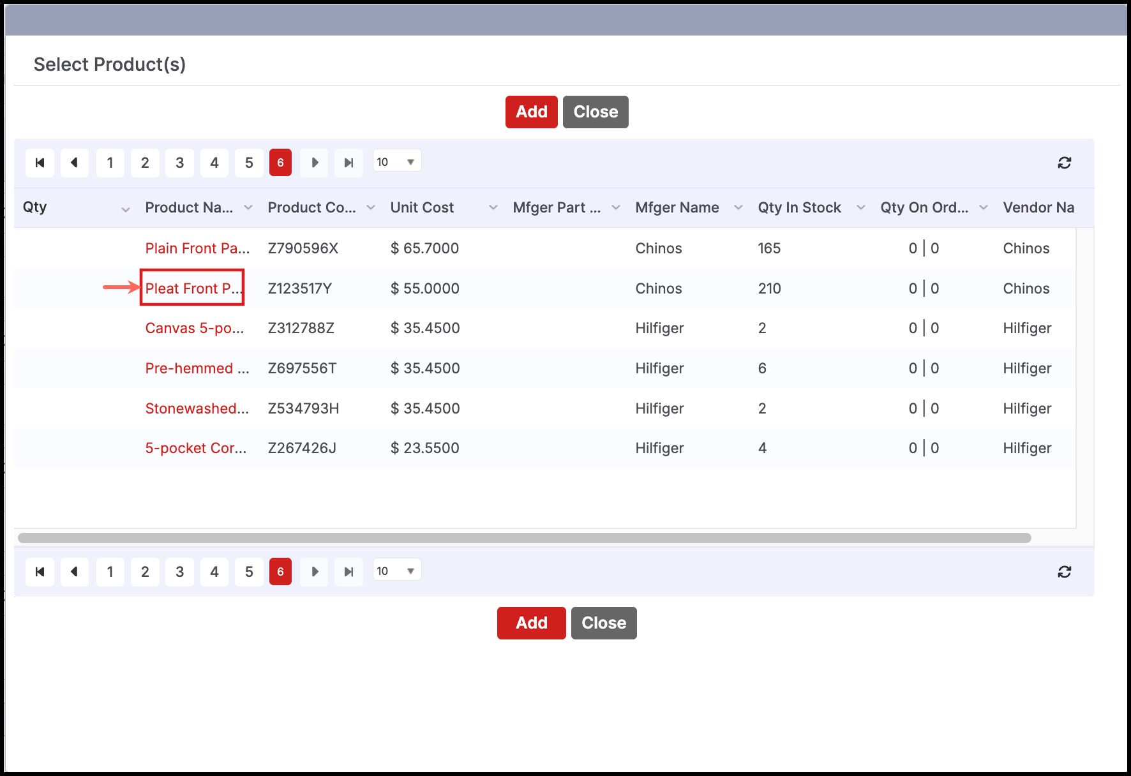Sort by Qty In Stock header
Viewport: 1131px width, 776px height.
[799, 207]
